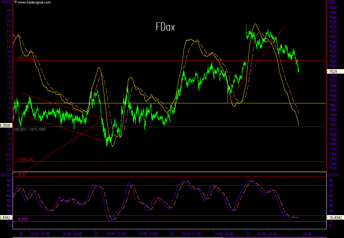Click the right-side 16,4942 stochastic value tag

(335, 218)
